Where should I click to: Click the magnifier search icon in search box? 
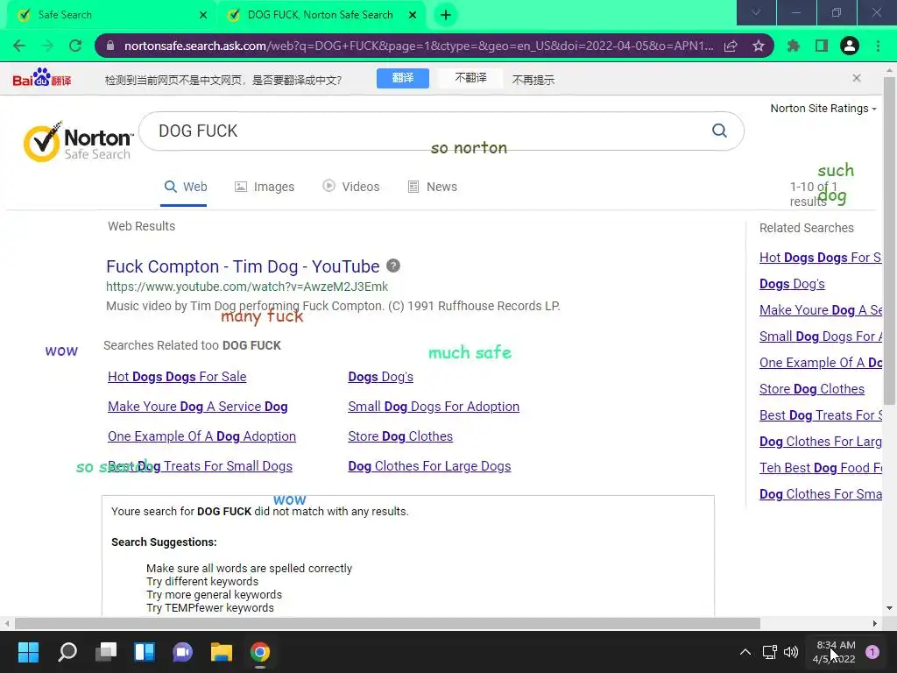click(x=720, y=131)
